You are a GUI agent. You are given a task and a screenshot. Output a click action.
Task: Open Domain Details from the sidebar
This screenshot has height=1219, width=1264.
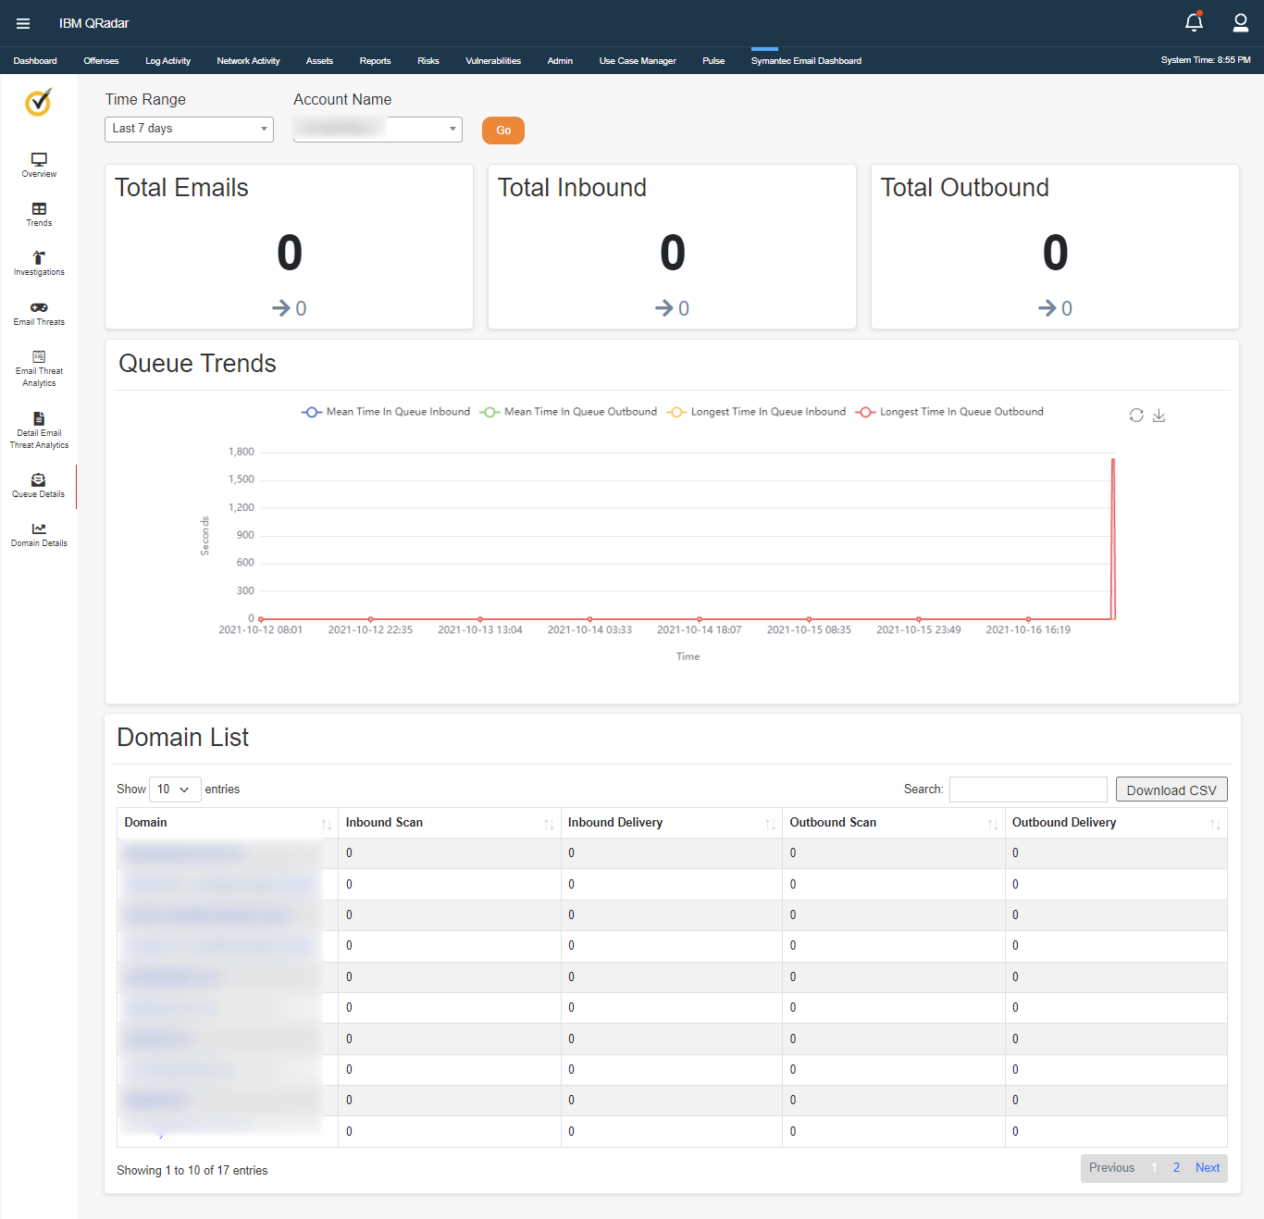38,534
